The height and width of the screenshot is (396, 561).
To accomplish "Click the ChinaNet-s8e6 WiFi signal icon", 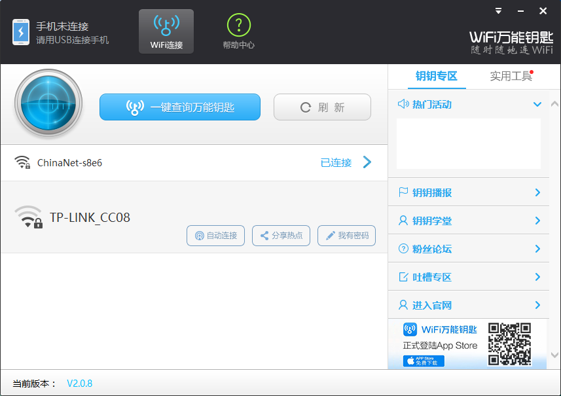I will tap(23, 163).
